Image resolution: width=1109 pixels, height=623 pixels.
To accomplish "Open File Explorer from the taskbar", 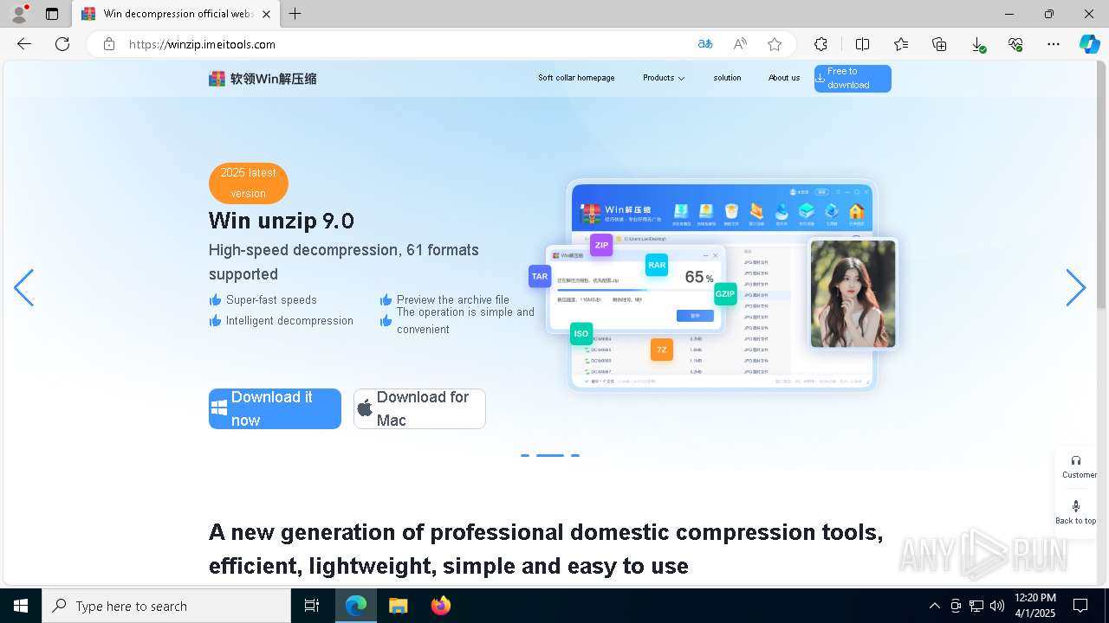I will pyautogui.click(x=398, y=606).
